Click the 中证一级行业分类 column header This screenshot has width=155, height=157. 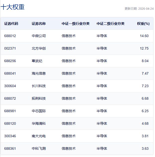pyautogui.click(x=76, y=24)
